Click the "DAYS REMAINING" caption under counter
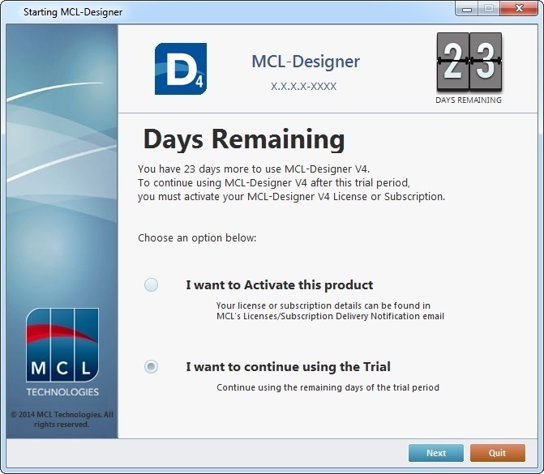 coord(469,100)
